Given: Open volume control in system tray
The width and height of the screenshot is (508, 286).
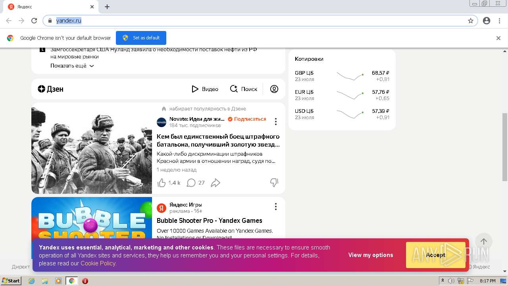Looking at the screenshot, I should (452, 281).
